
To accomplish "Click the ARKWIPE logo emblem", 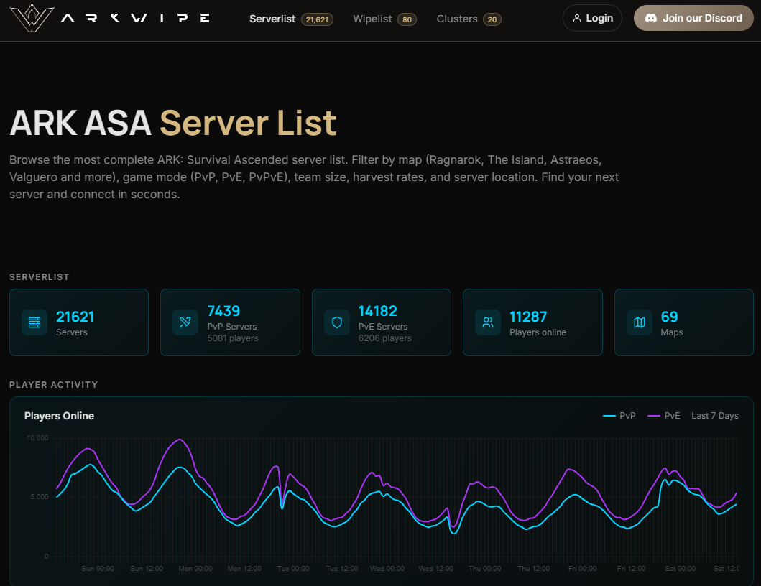I will point(32,18).
